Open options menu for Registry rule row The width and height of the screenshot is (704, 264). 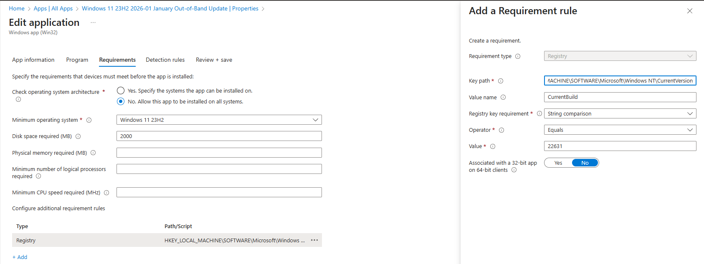(314, 240)
